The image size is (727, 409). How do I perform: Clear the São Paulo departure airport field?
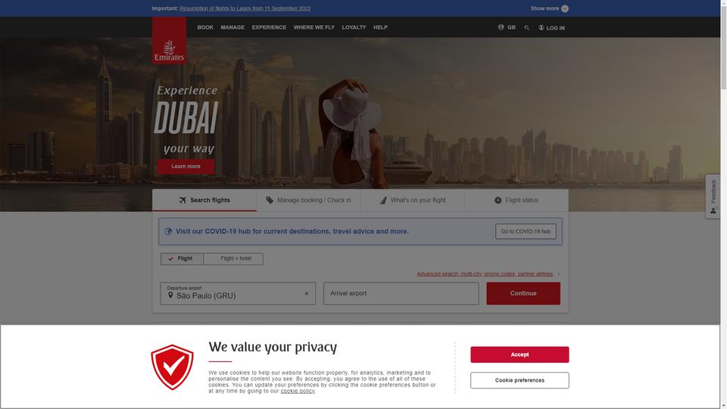[x=307, y=294]
